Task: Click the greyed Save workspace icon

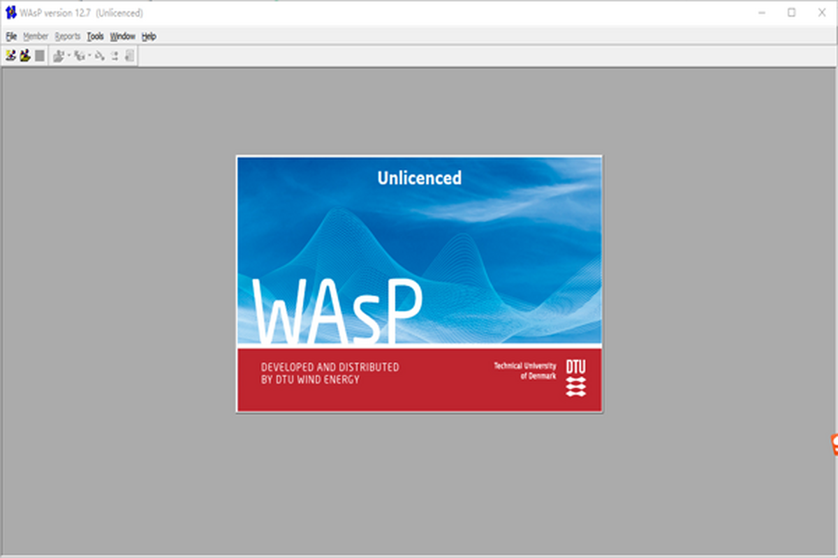Action: click(40, 56)
